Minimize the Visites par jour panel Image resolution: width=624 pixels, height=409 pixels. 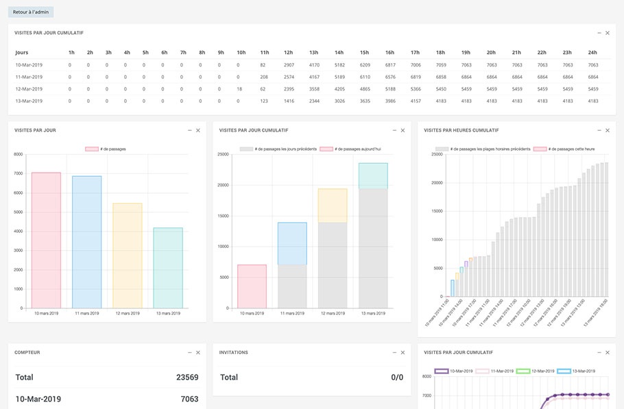(190, 130)
